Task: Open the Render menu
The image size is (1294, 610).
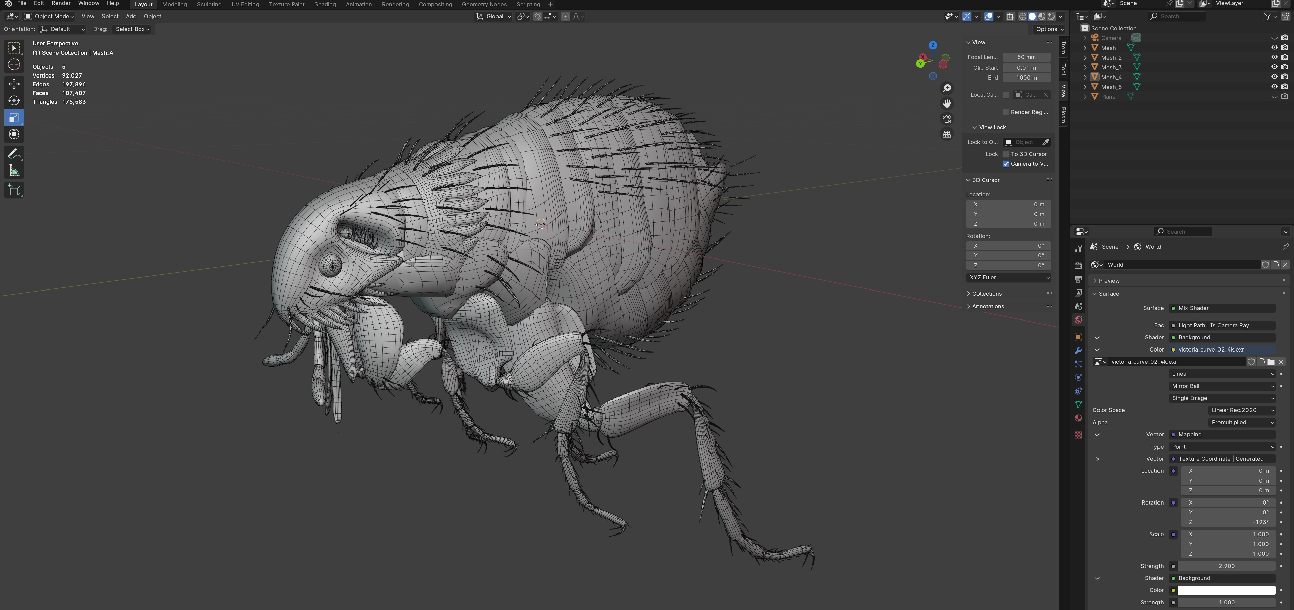Action: point(61,3)
